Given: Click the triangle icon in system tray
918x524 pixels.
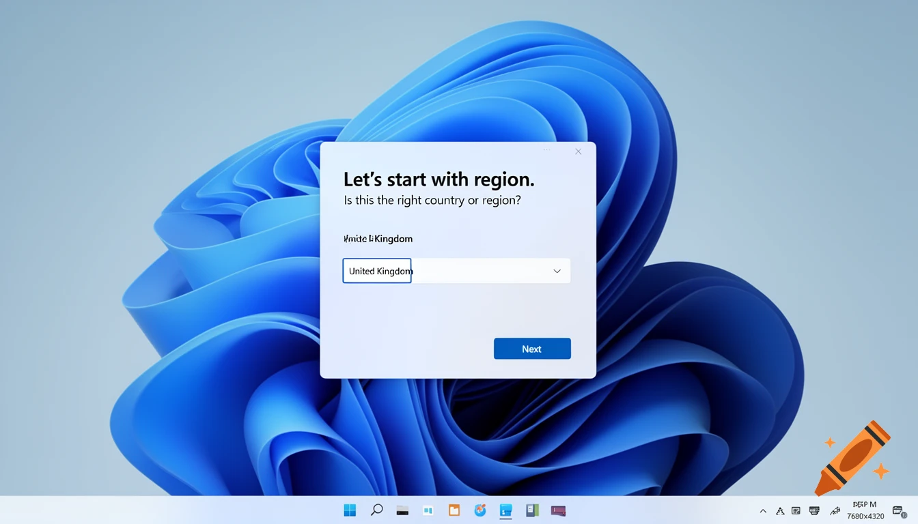Looking at the screenshot, I should coord(780,510).
